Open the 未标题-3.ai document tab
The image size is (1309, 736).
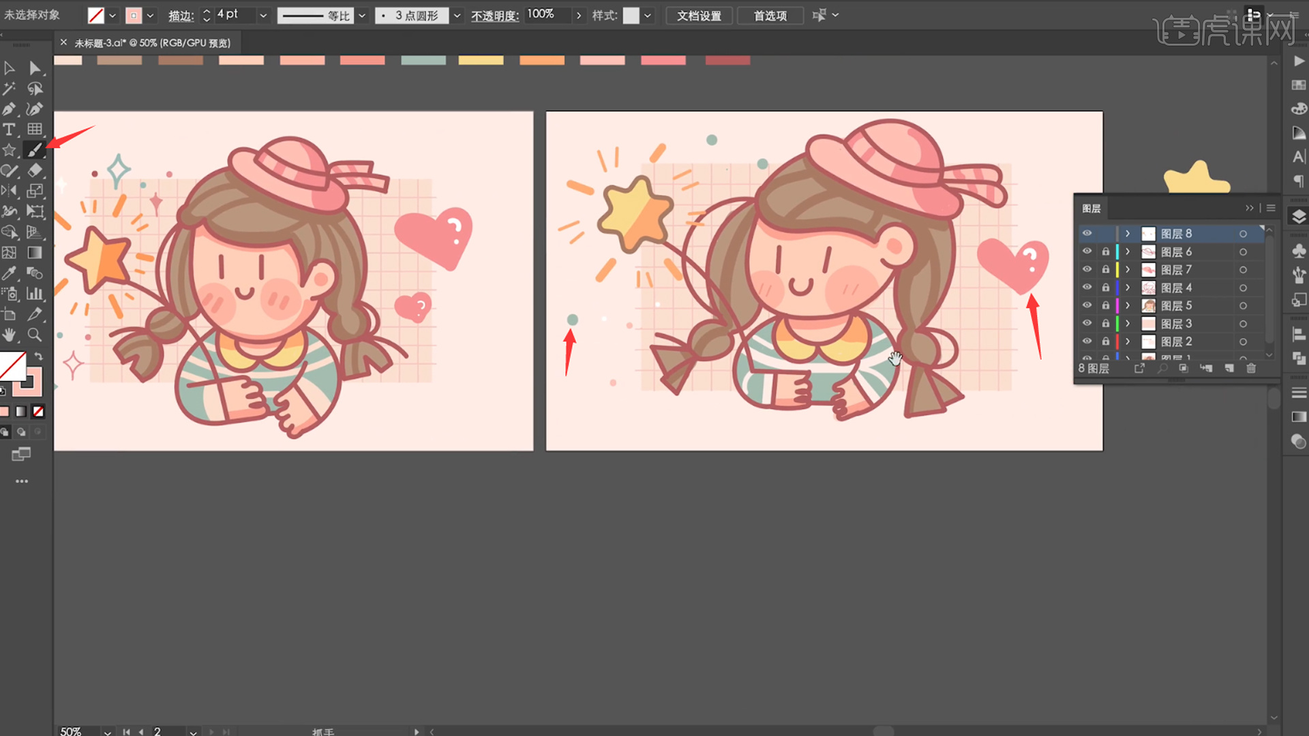(152, 43)
